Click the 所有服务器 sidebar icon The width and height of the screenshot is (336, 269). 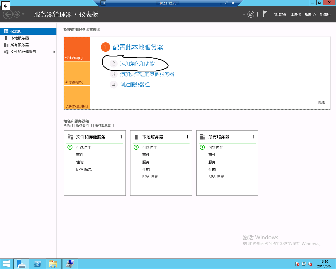(6, 45)
